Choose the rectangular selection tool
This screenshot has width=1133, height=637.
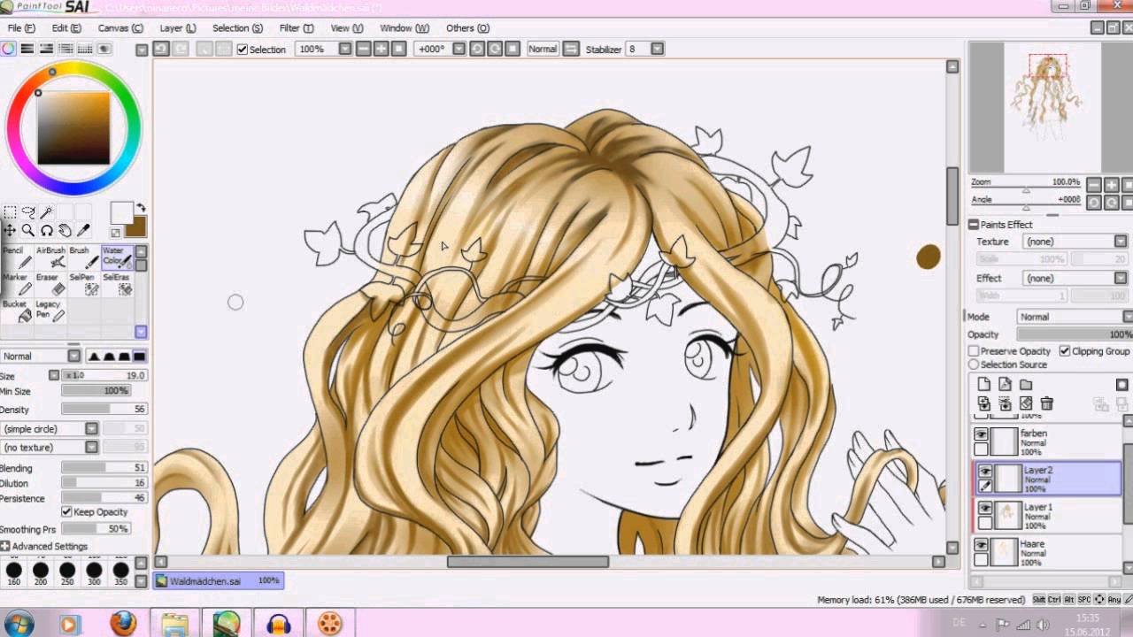(10, 212)
